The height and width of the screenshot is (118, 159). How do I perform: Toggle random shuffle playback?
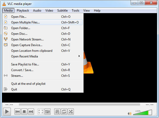71,112
